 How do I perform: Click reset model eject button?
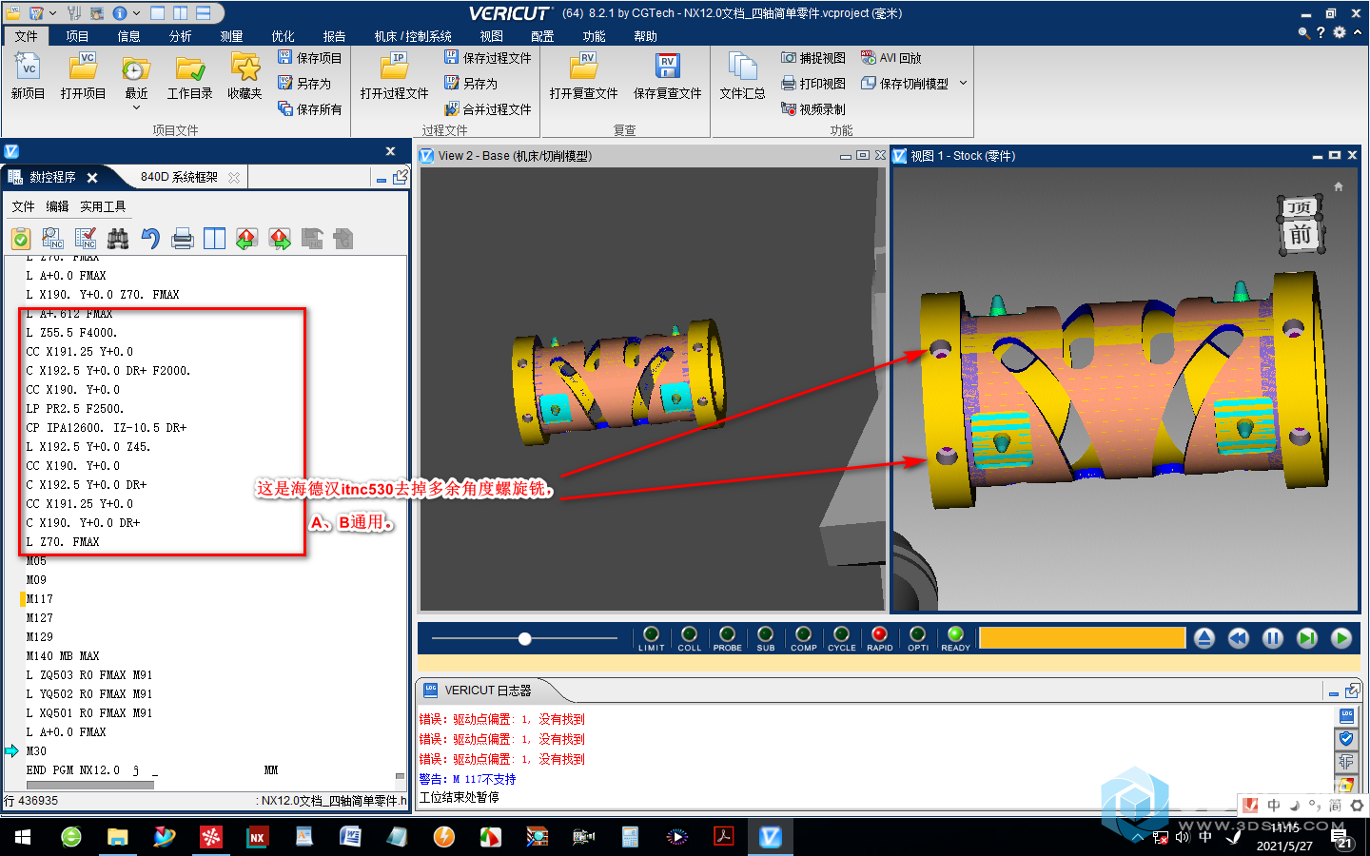pyautogui.click(x=1204, y=638)
